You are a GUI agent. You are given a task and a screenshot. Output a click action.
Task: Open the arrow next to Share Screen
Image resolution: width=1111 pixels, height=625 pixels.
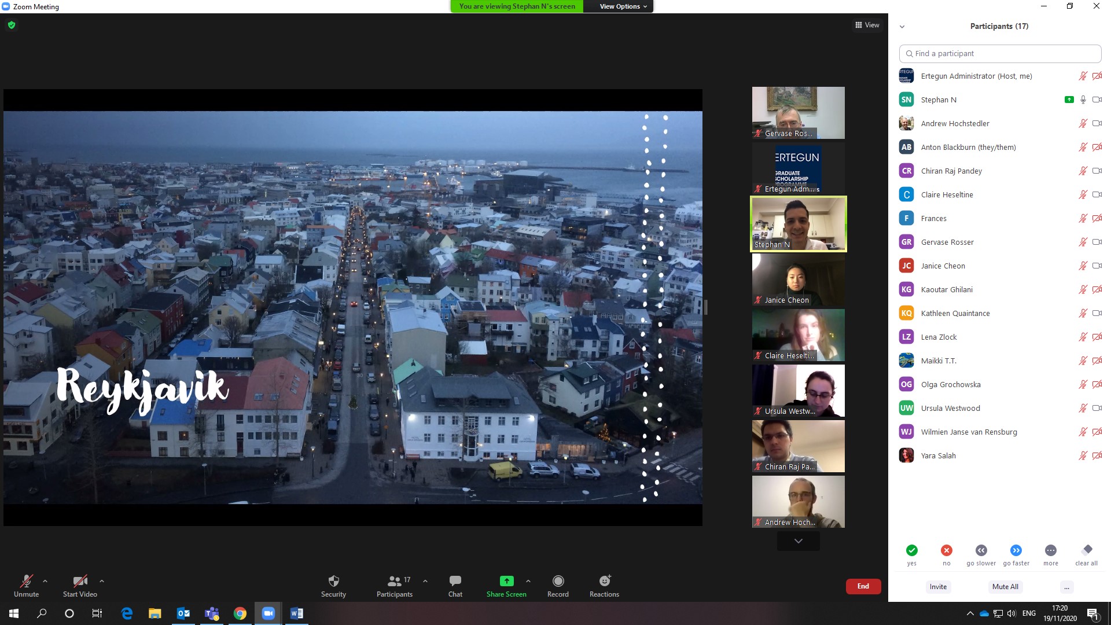click(528, 581)
